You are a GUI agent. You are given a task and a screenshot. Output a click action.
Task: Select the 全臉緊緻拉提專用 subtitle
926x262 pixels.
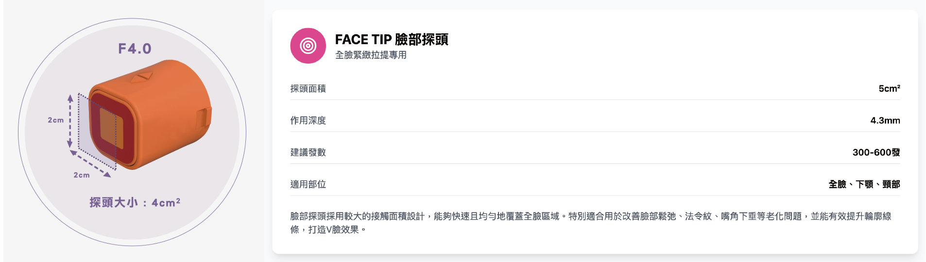click(x=371, y=55)
